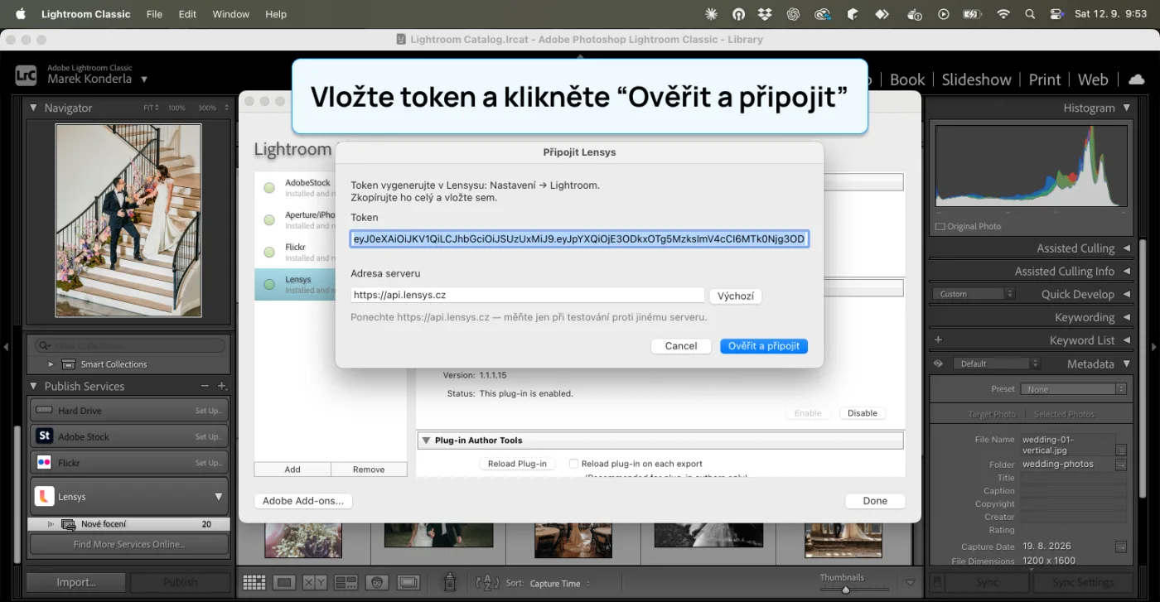Open the Window menu
This screenshot has width=1160, height=602.
230,14
